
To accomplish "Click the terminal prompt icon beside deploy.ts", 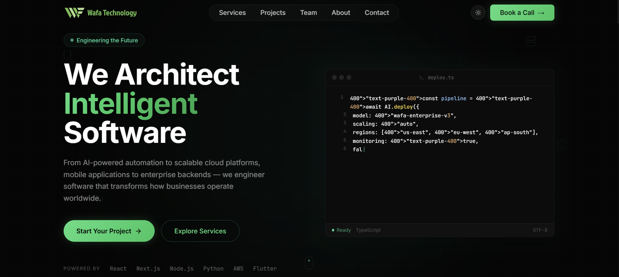I will pos(421,77).
